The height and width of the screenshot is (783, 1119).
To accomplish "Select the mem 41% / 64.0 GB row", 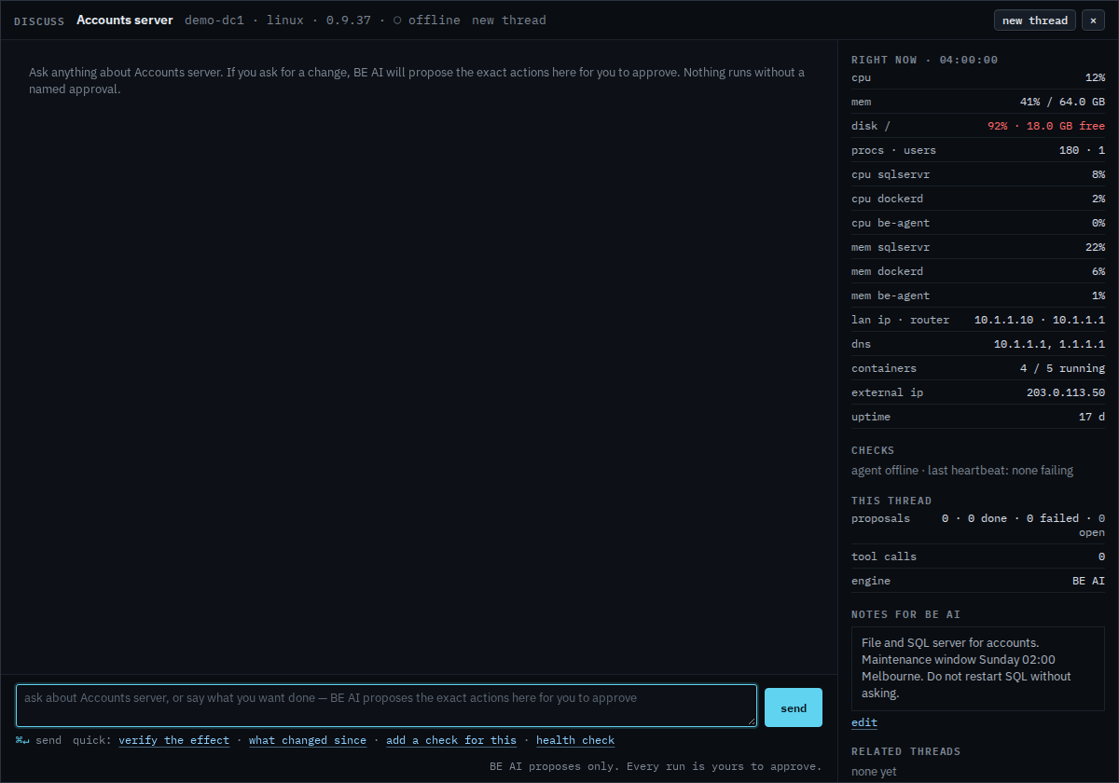I will (x=978, y=102).
